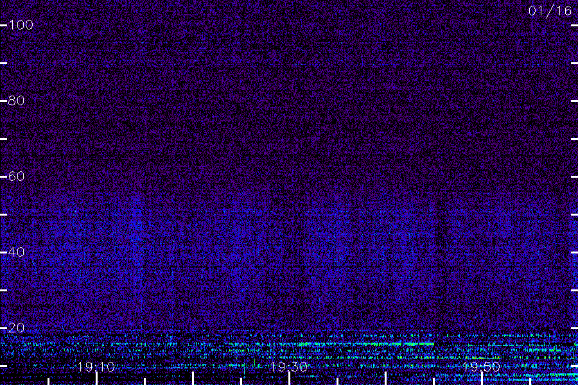Click the frequency axis label 60
The height and width of the screenshot is (385, 578).
click(x=16, y=176)
